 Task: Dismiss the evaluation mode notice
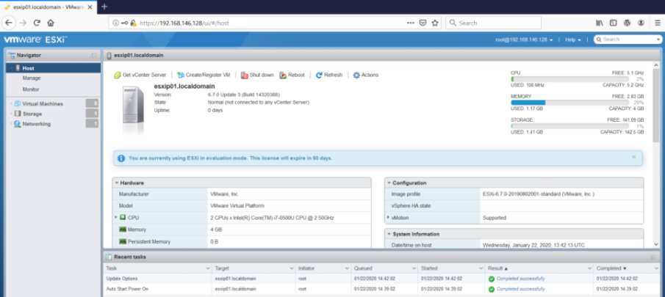click(x=633, y=157)
